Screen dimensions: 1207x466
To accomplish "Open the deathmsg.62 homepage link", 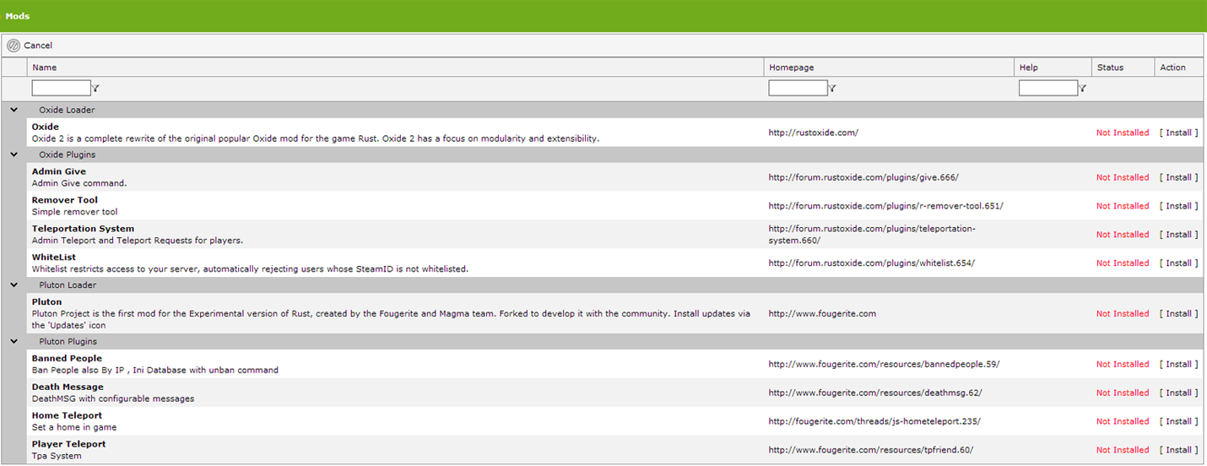I will [875, 393].
